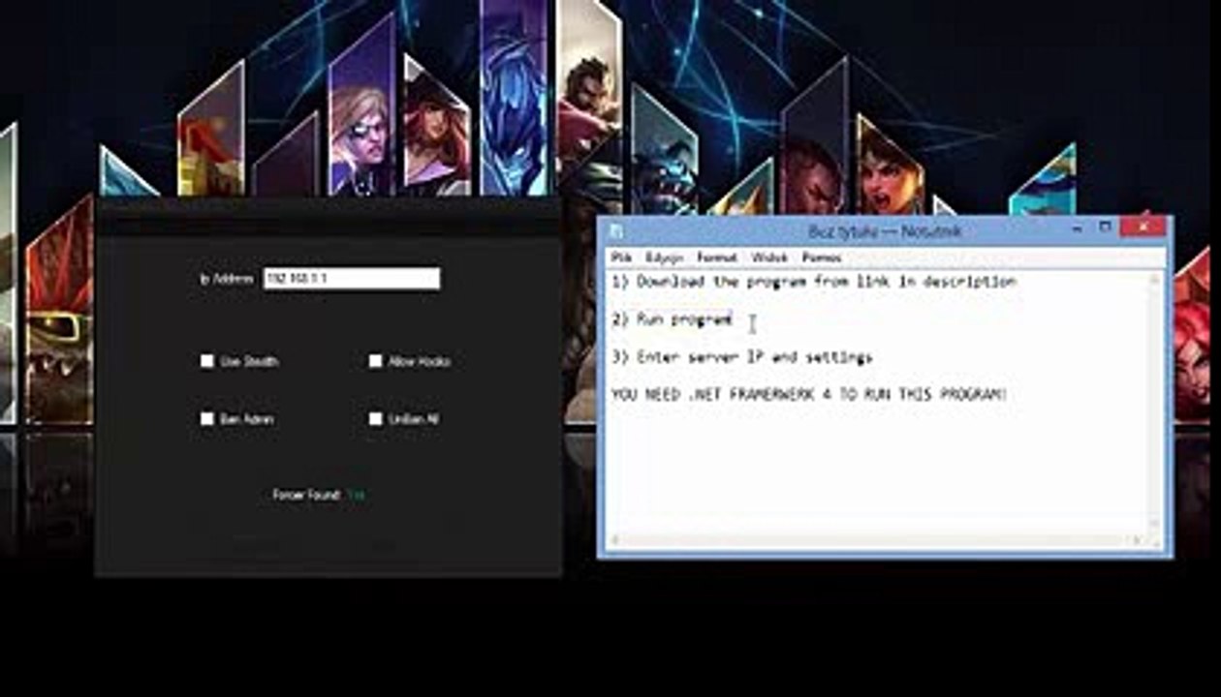
Task: Click the Notatnik horizontal scrollbar left arrow
Action: (614, 539)
